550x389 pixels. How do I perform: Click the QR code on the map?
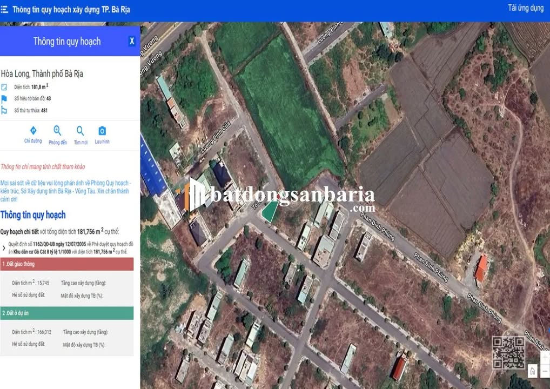pyautogui.click(x=508, y=352)
